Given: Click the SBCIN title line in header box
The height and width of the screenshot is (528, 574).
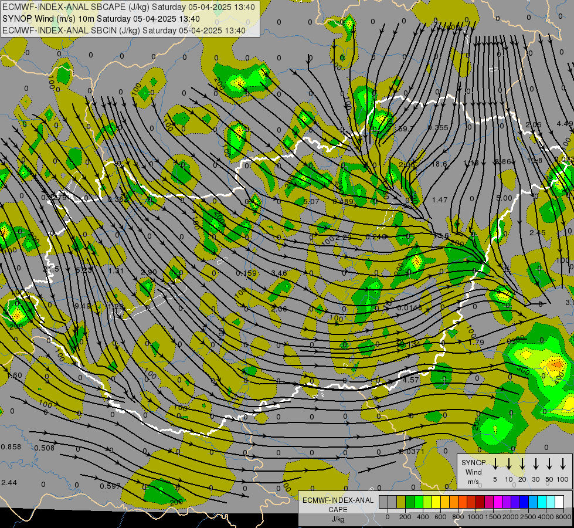Looking at the screenshot, I should [124, 31].
